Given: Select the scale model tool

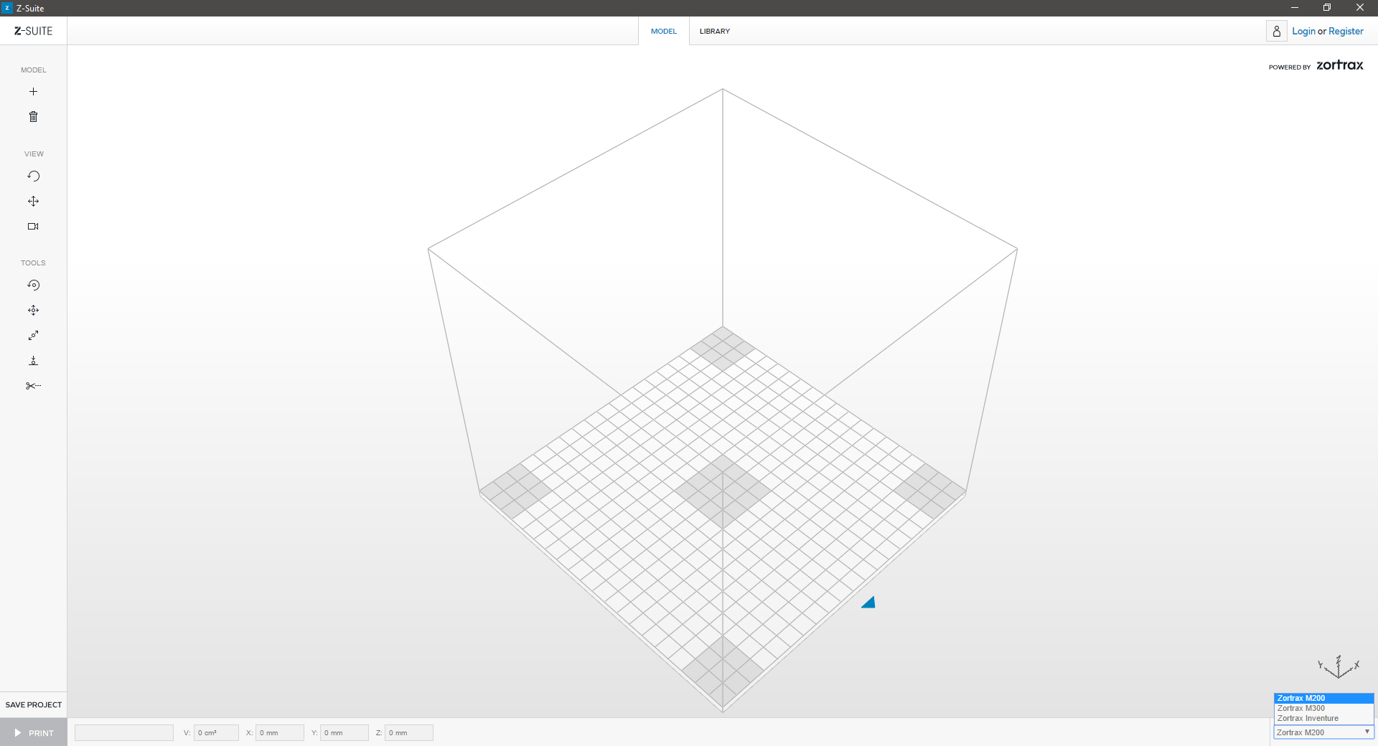Looking at the screenshot, I should coord(33,336).
